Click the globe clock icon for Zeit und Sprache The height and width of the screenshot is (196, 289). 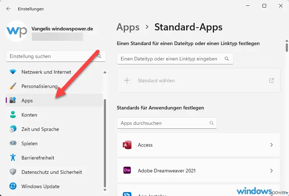[13, 129]
